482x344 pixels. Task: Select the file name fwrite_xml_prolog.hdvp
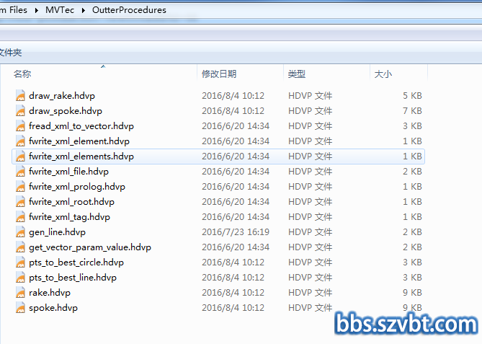pyautogui.click(x=77, y=187)
